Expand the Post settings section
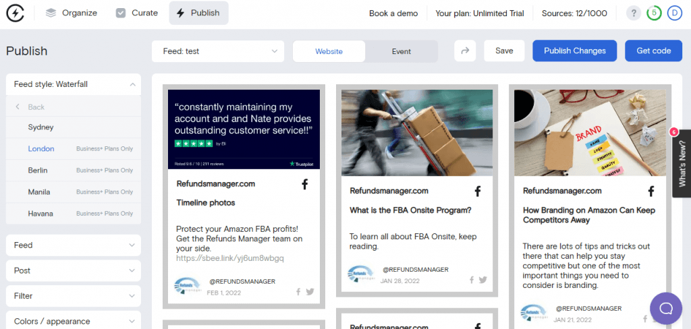 click(x=74, y=270)
